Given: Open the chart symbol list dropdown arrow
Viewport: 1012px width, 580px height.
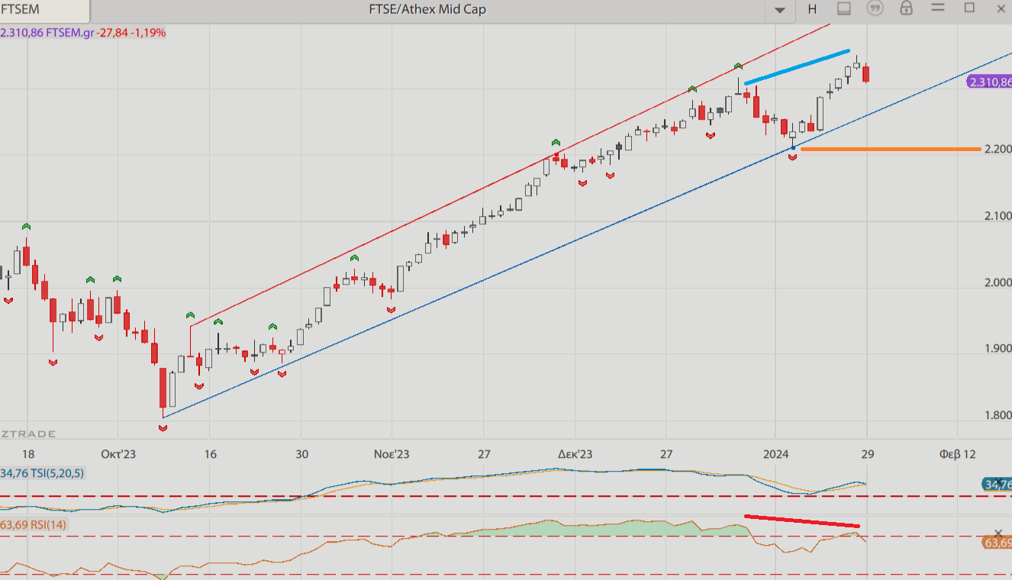Looking at the screenshot, I should pos(779,10).
